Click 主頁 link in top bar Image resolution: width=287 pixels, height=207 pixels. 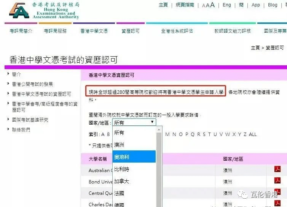163,5
